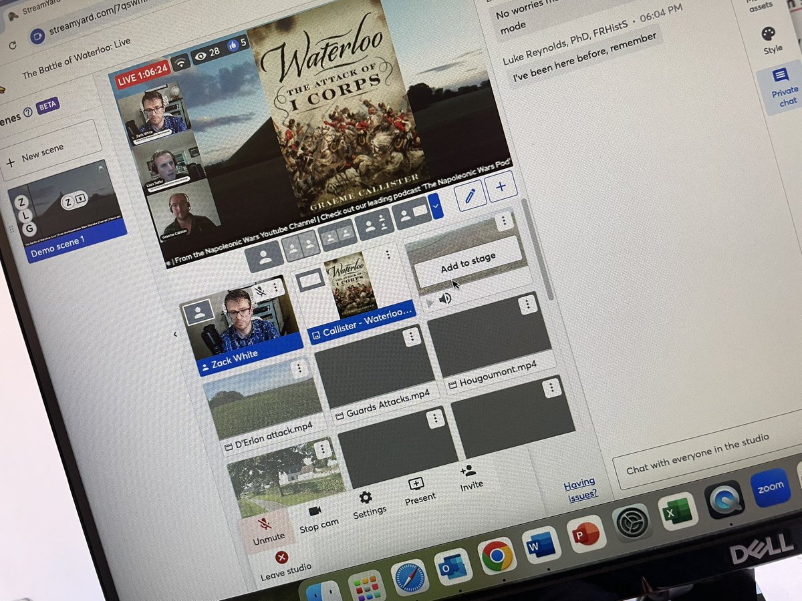Open Outlook in the dock
802x601 pixels.
pyautogui.click(x=452, y=566)
